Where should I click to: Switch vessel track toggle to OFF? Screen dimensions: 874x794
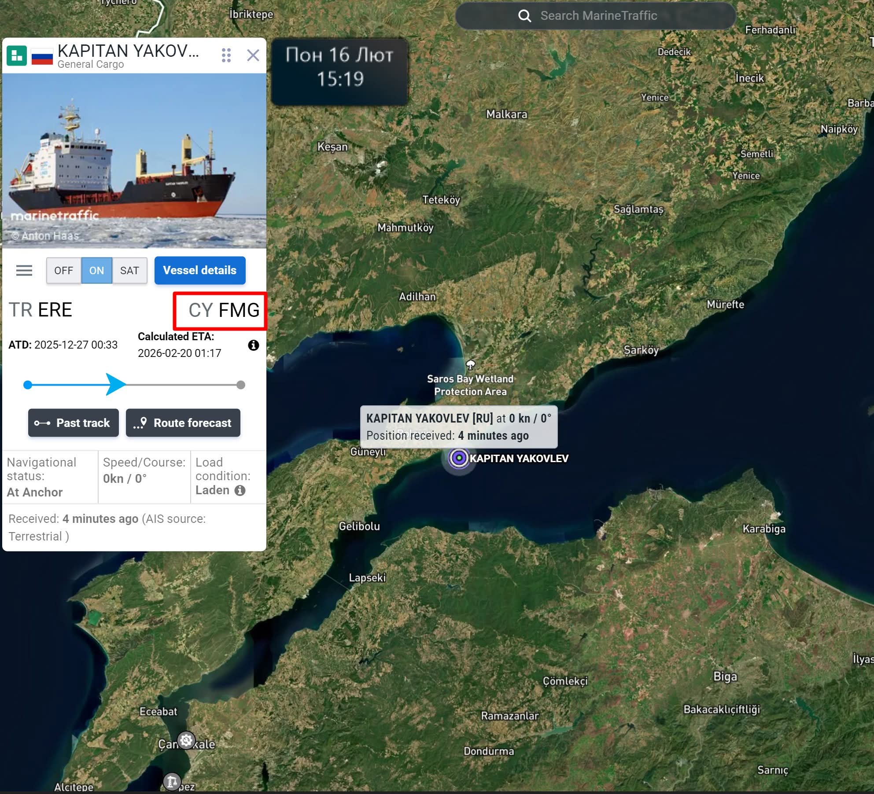point(64,270)
